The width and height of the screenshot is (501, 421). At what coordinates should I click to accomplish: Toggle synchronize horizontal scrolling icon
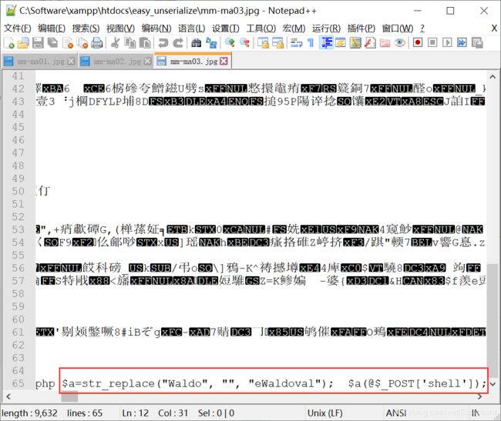tap(277, 43)
